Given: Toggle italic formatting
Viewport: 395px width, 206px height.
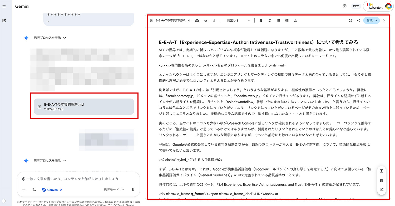Looking at the screenshot, I should click(x=270, y=20).
